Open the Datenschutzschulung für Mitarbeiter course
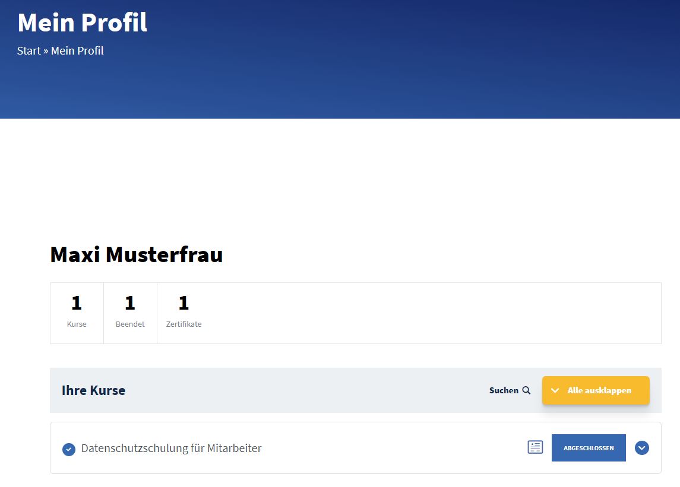Screen dimensions: 680x487 [171, 448]
